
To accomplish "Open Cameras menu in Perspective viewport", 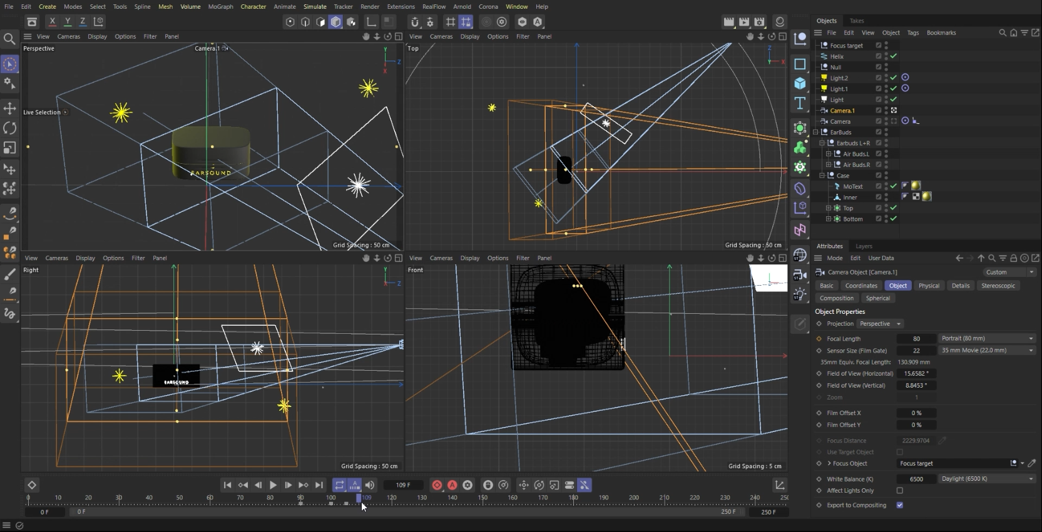I will point(68,36).
